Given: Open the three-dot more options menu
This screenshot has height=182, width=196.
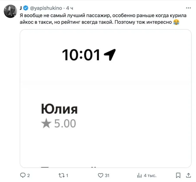Looking at the screenshot, I should (x=189, y=8).
